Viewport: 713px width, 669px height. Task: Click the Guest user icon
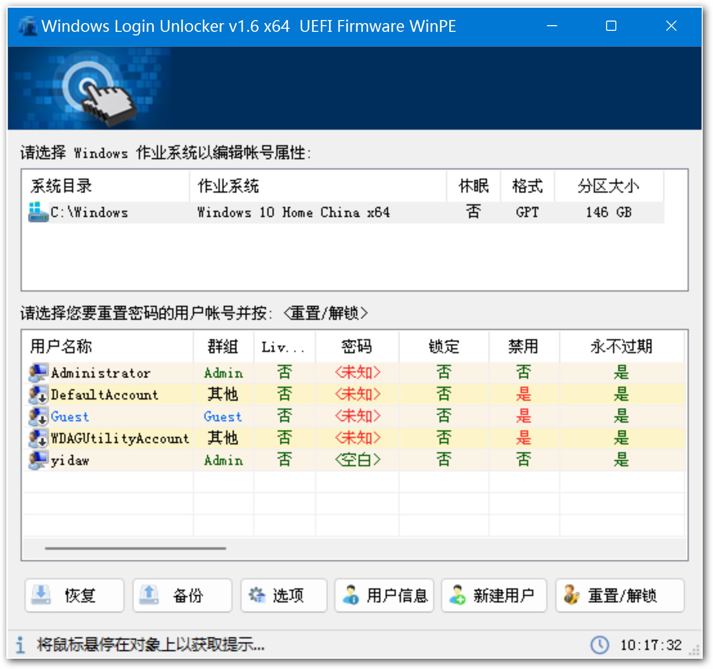point(38,417)
